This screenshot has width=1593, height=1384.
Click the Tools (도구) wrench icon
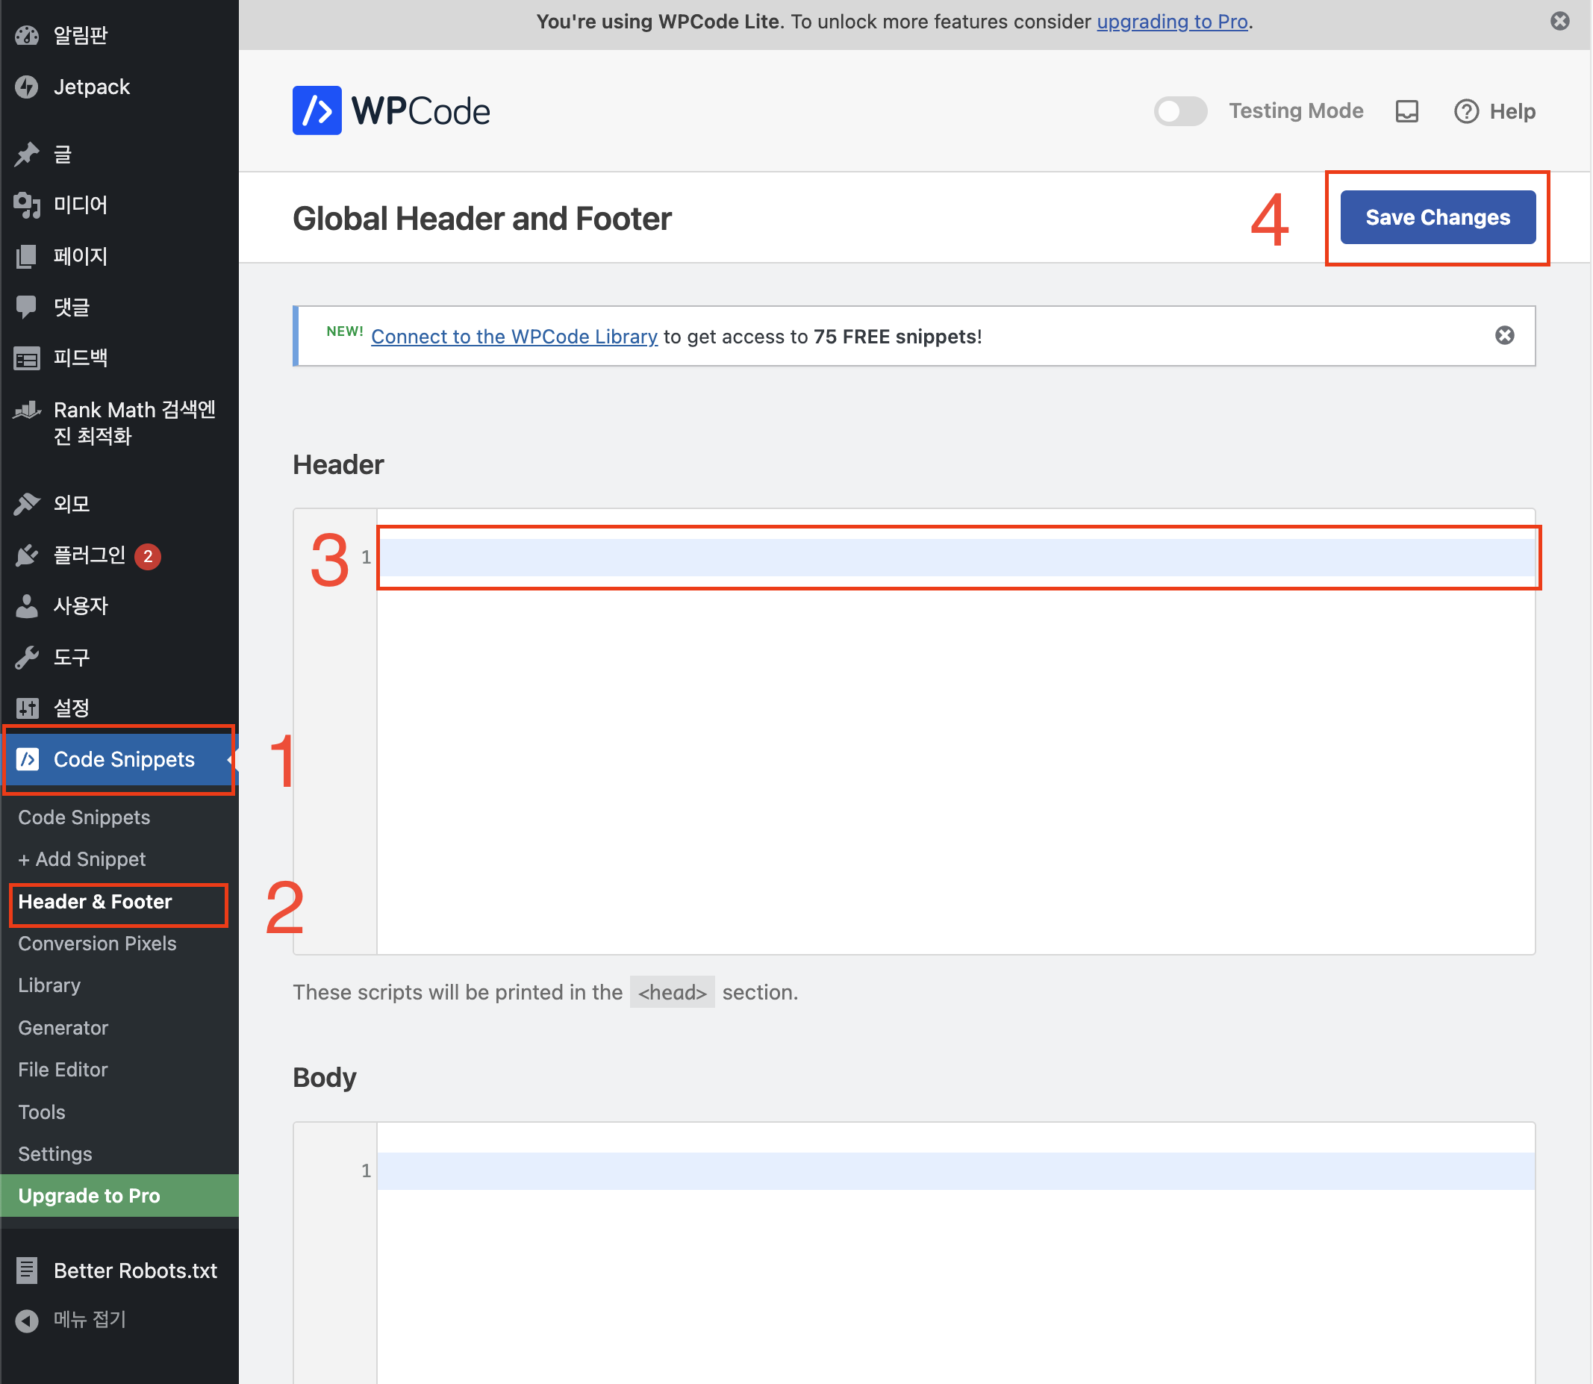tap(27, 657)
